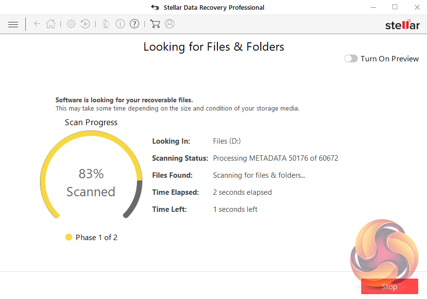Open the settings gear icon
The width and height of the screenshot is (427, 299).
[x=71, y=24]
